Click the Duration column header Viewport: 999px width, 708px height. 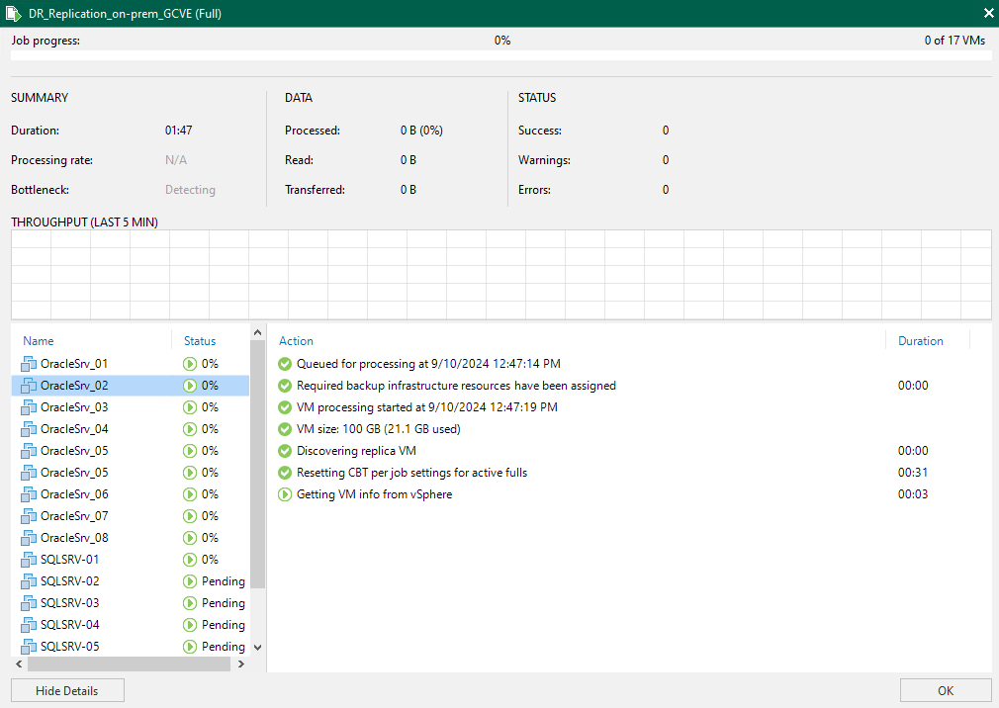click(x=920, y=341)
